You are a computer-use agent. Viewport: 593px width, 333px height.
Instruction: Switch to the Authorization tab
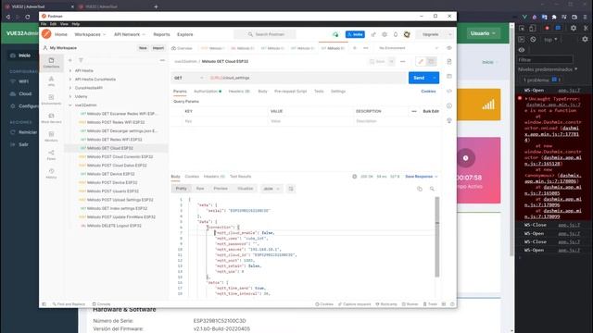pos(208,92)
